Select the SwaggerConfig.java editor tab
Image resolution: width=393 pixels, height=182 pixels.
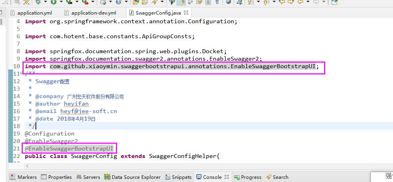[x=158, y=13]
